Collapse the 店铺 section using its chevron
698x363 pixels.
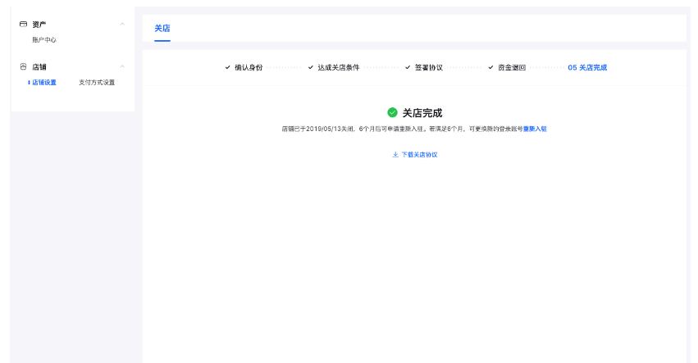point(122,66)
